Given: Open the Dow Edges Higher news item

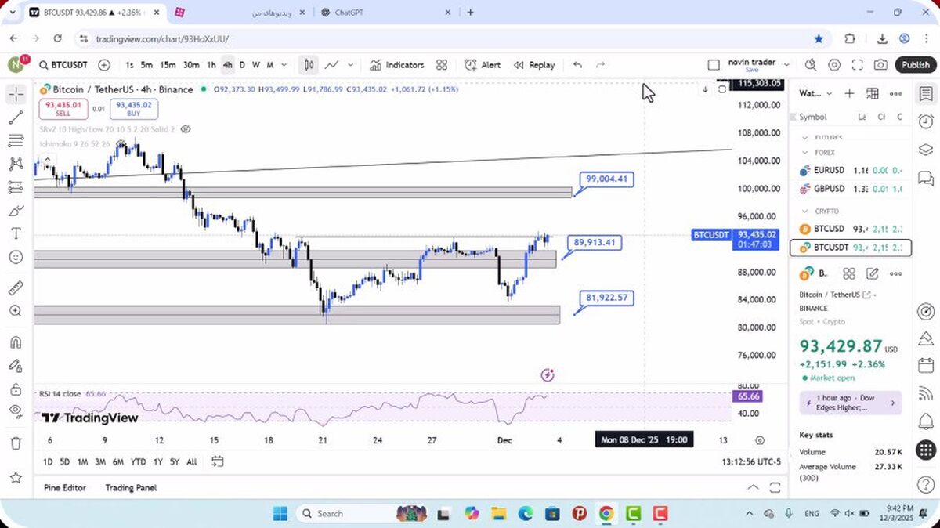Looking at the screenshot, I should pos(851,403).
